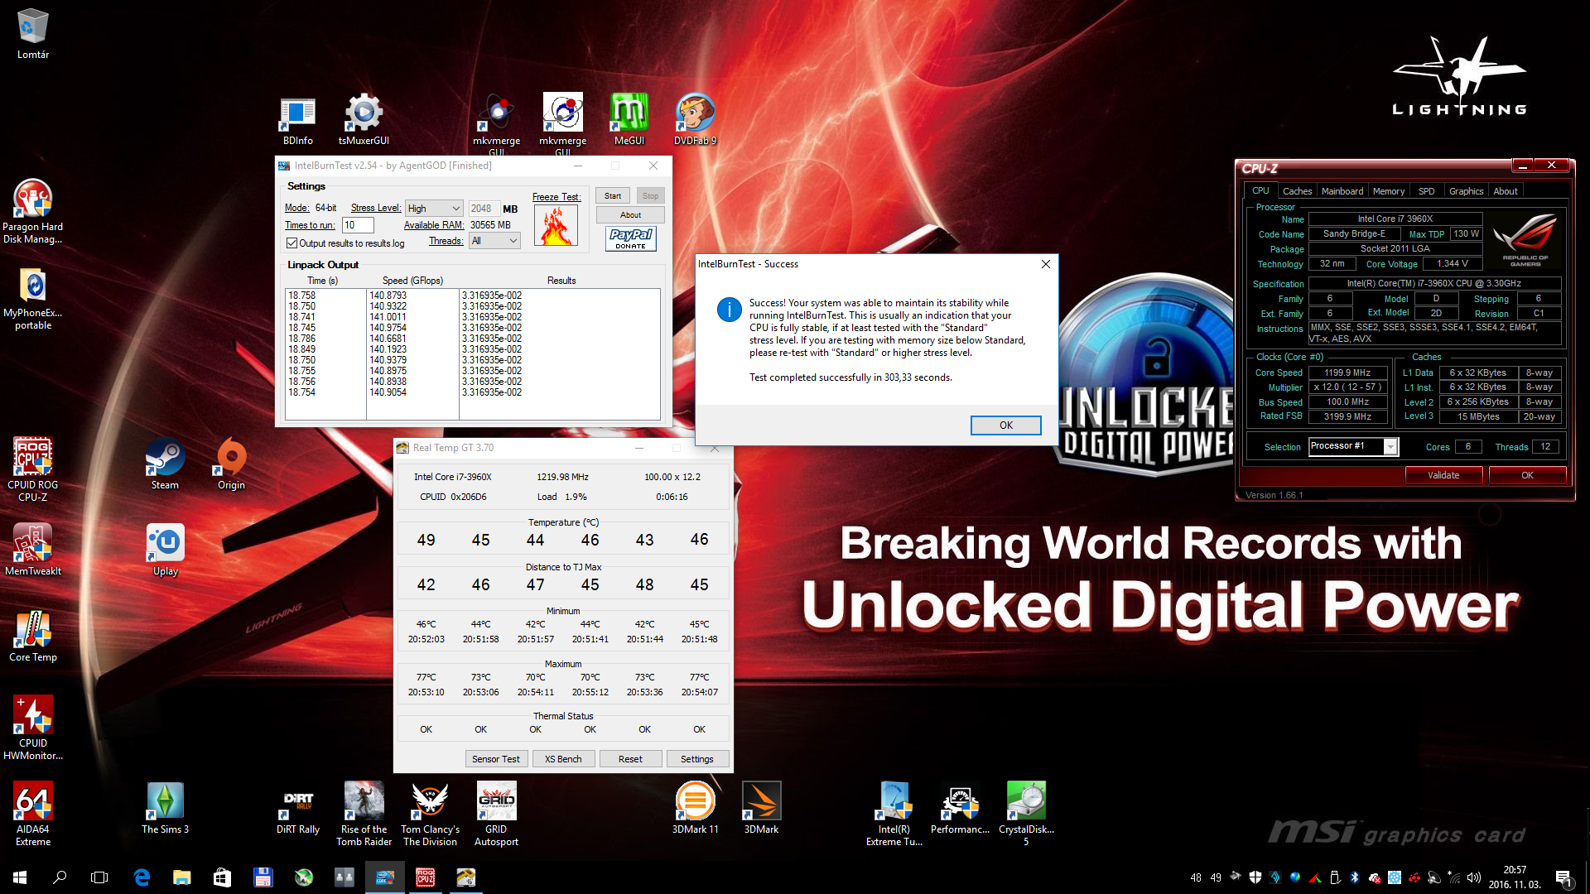
Task: Switch to Caches tab in CPU-Z
Action: 1297,191
